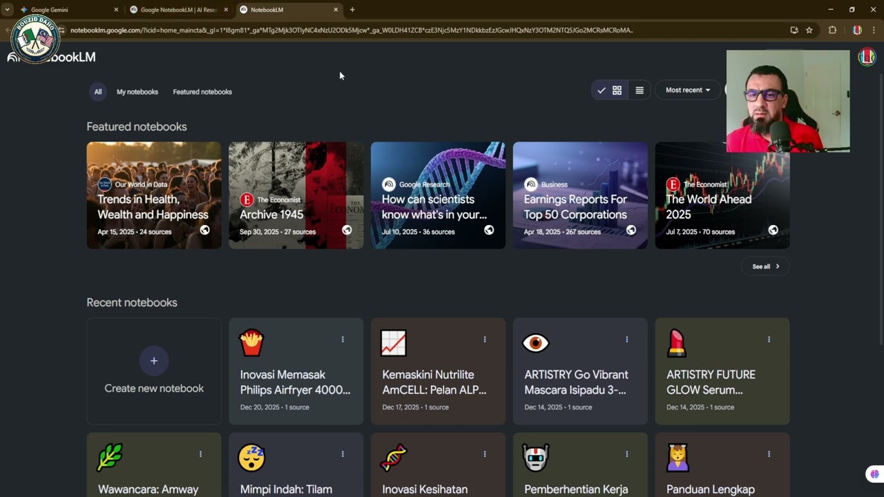
Task: Click the browser address bar URL
Action: click(352, 30)
